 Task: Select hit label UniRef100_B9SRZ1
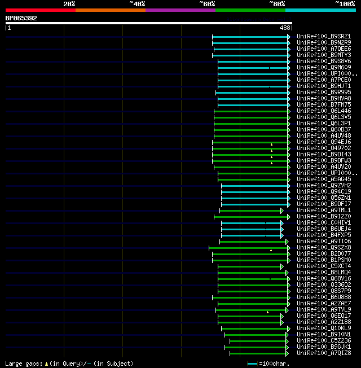(x=324, y=36)
